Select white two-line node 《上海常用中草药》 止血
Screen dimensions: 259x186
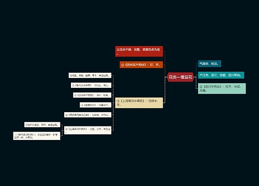coord(88,130)
